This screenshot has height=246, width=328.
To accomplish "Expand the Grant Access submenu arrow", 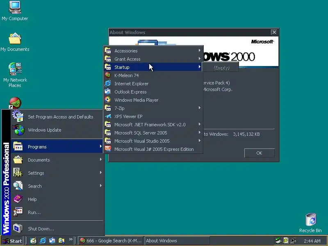I will click(x=200, y=58).
